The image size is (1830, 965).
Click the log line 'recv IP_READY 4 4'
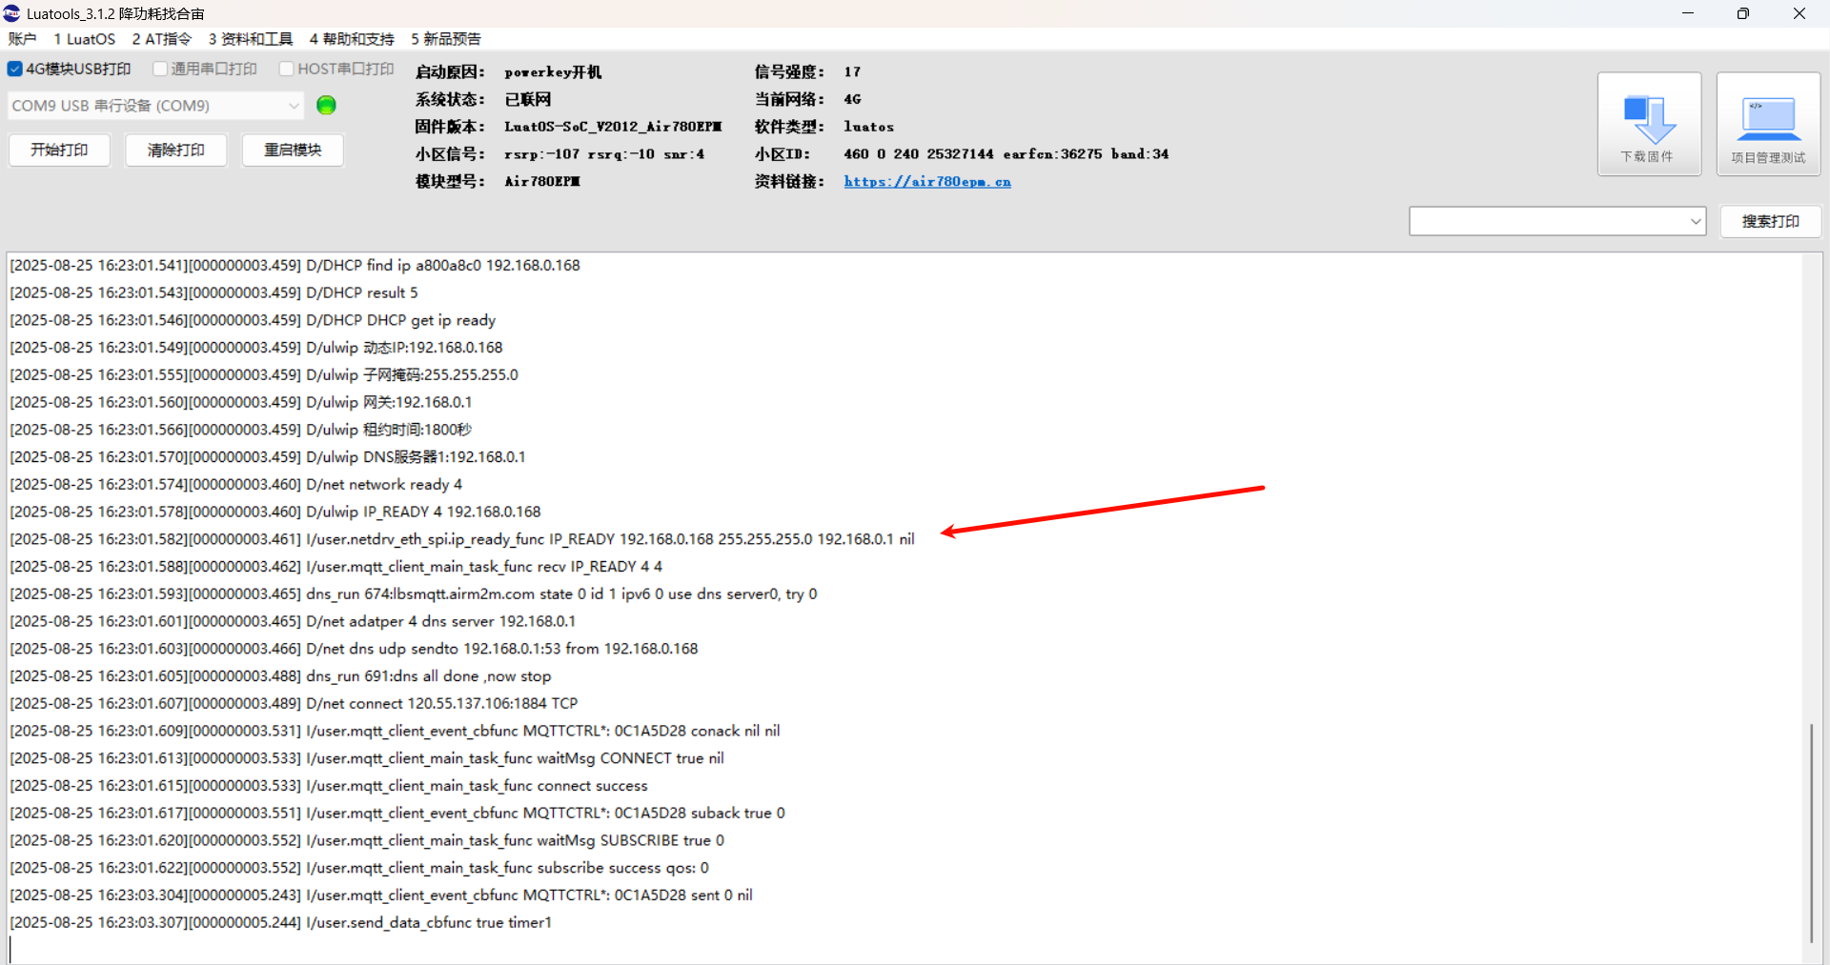[336, 567]
